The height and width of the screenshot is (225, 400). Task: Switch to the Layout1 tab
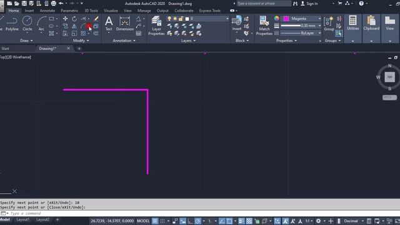(x=22, y=219)
